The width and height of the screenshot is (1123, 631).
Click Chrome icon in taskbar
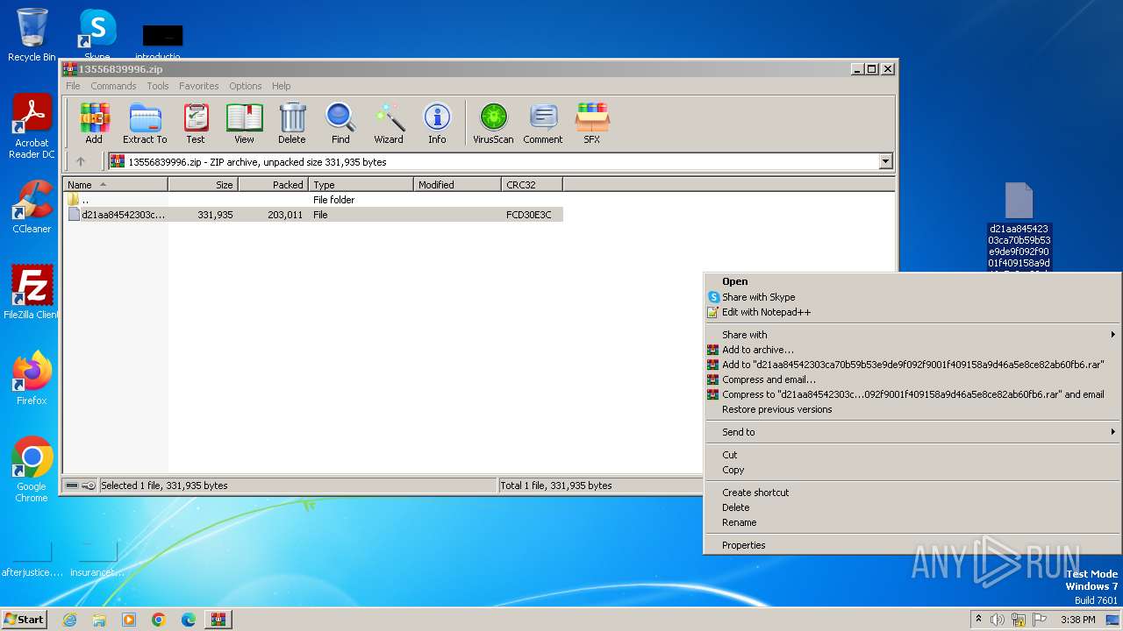pyautogui.click(x=159, y=620)
